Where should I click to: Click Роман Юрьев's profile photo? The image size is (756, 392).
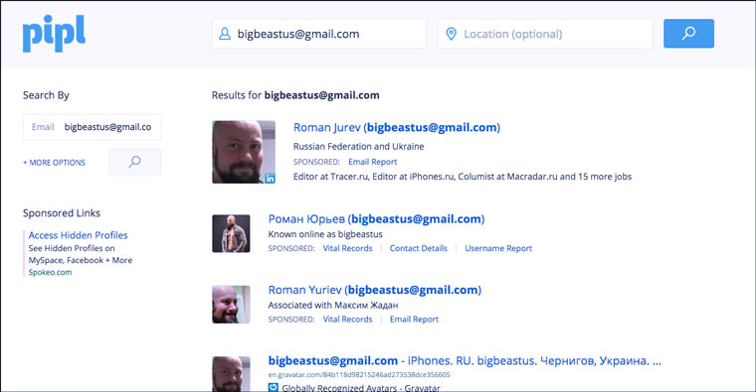tap(231, 233)
